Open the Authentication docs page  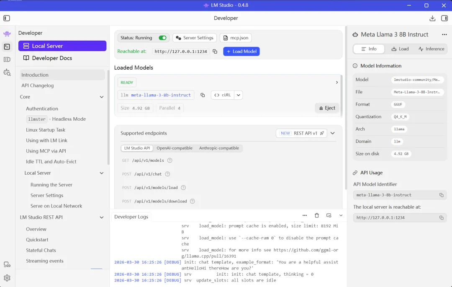[x=42, y=109]
